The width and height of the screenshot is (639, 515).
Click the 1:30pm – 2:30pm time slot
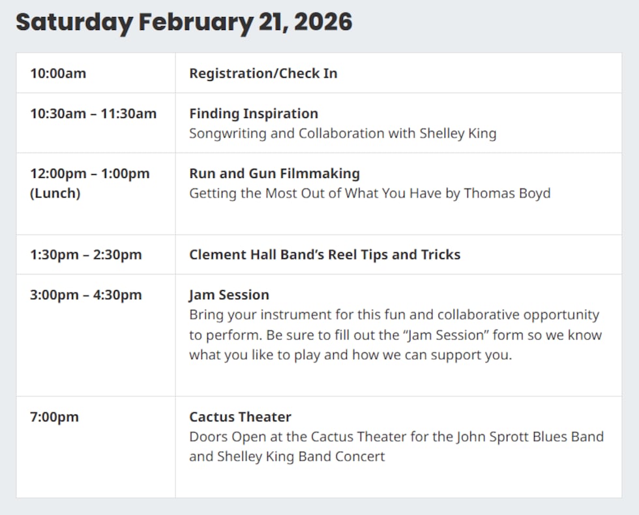tap(85, 254)
